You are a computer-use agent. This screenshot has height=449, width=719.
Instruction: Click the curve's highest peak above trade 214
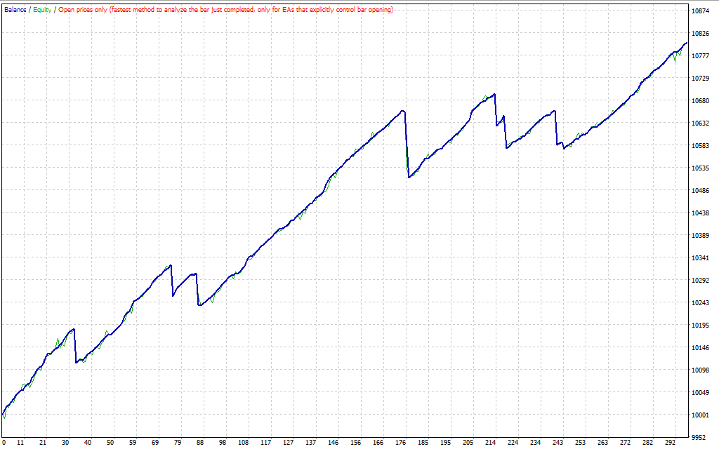494,94
